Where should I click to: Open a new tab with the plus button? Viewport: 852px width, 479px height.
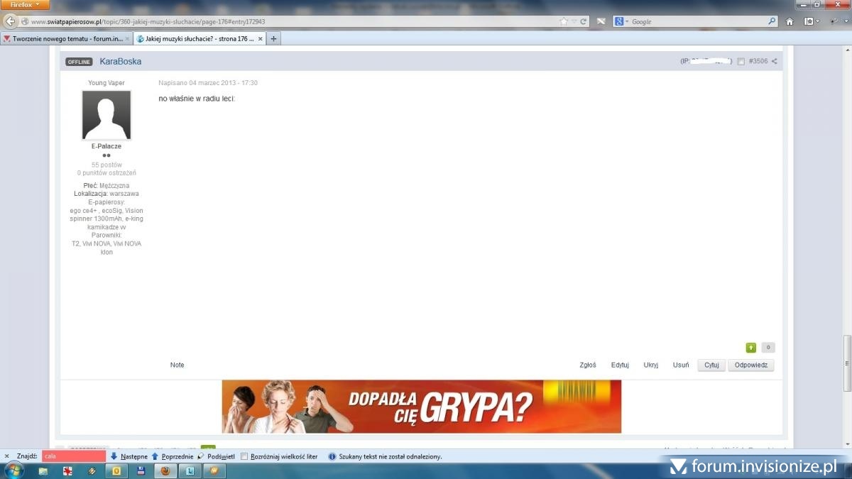coord(273,38)
